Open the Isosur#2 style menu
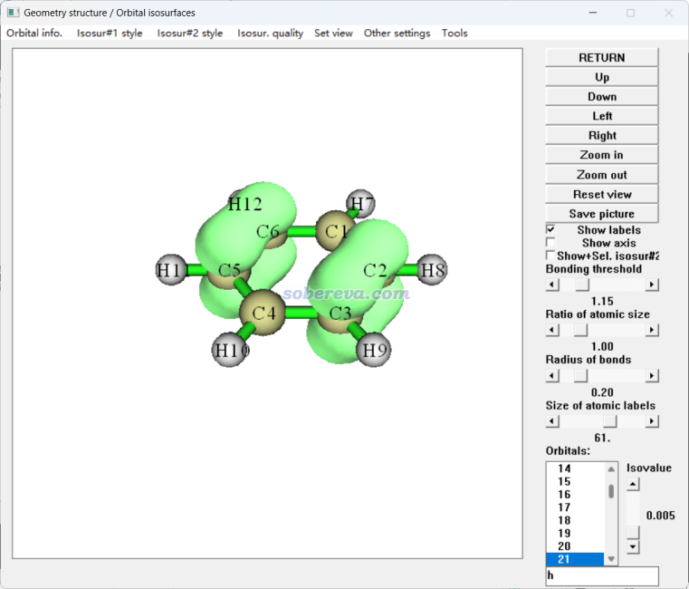The image size is (689, 589). tap(190, 33)
